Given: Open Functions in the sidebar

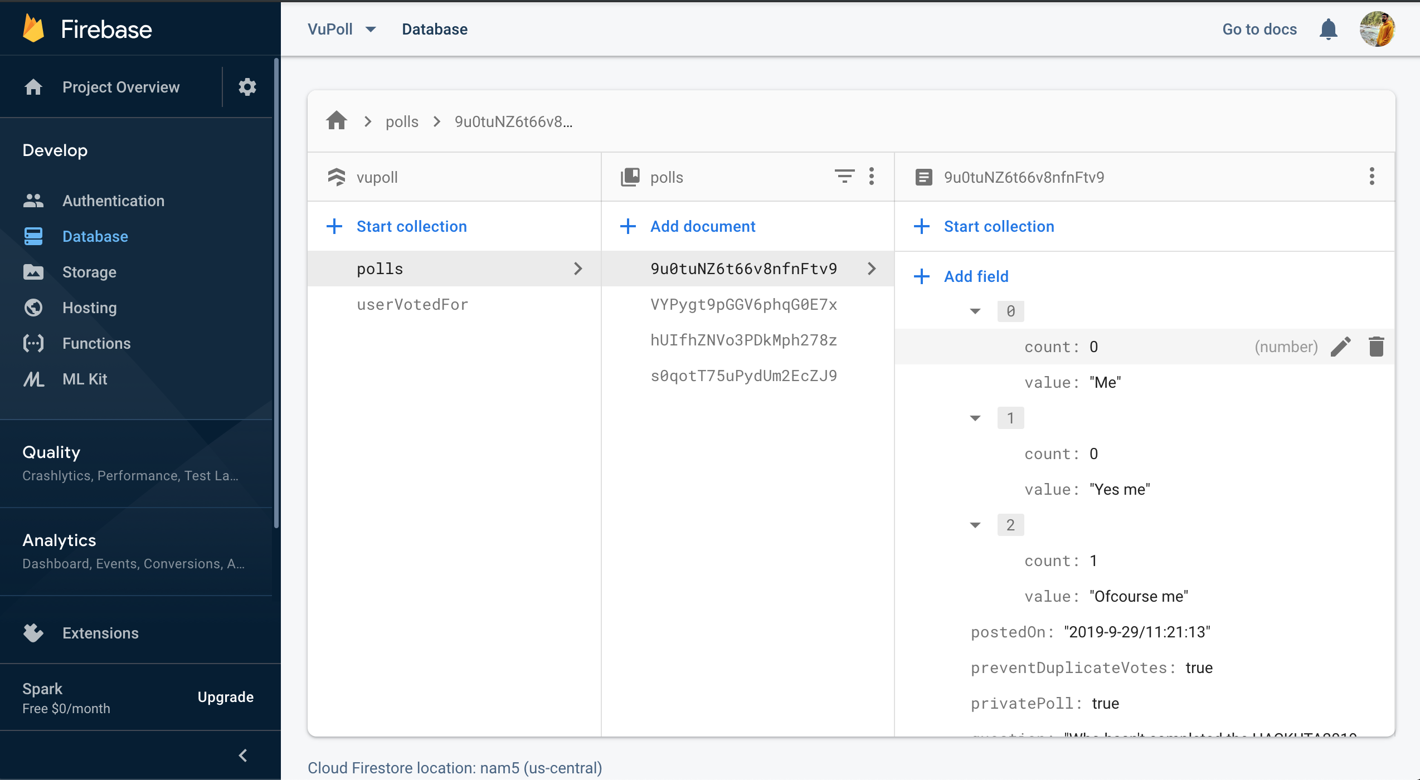Looking at the screenshot, I should (x=96, y=343).
